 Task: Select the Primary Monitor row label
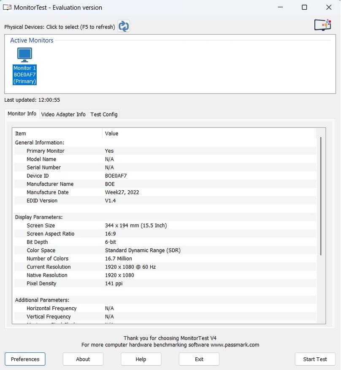(45, 151)
